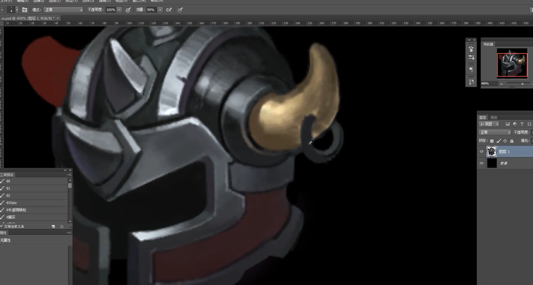Filter layers by pixel layer icon
This screenshot has height=285, width=533.
[508, 124]
